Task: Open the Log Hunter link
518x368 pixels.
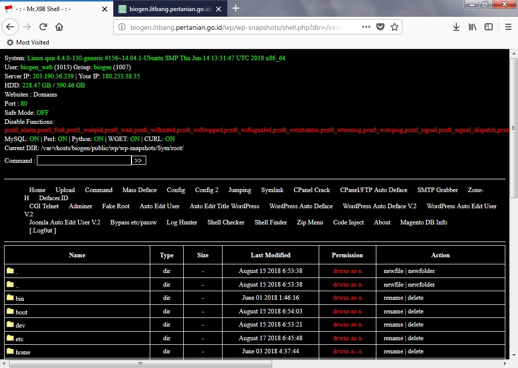Action: (182, 222)
